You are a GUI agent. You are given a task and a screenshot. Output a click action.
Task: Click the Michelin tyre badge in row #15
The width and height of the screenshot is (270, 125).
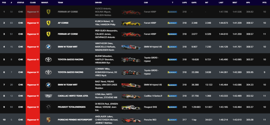(172, 47)
